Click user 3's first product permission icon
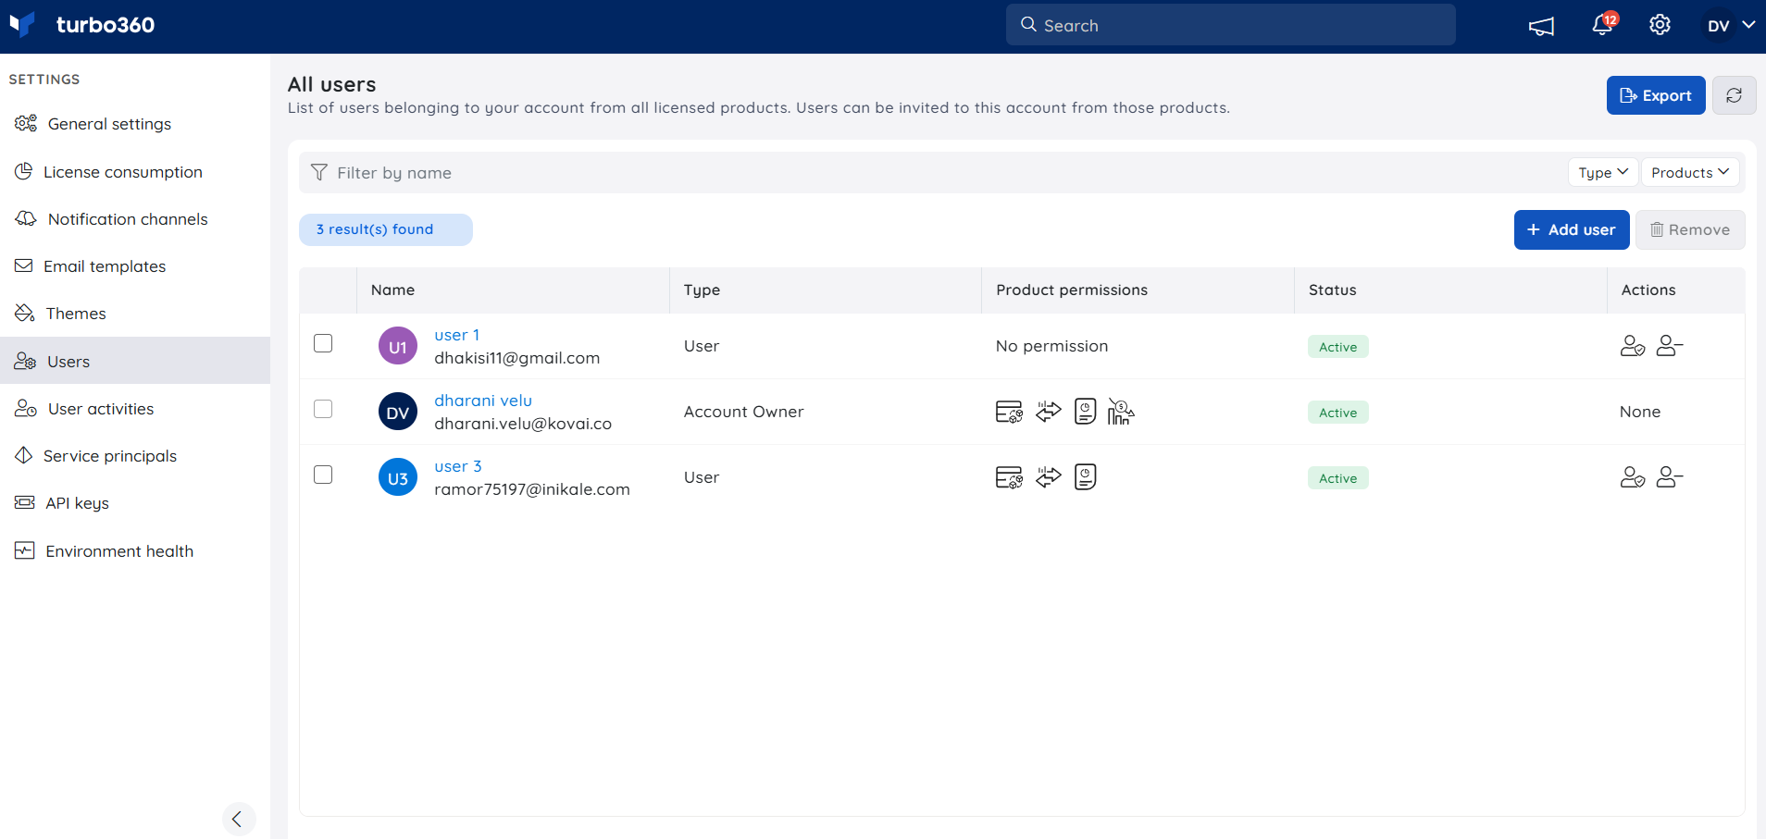The width and height of the screenshot is (1766, 839). [1009, 477]
